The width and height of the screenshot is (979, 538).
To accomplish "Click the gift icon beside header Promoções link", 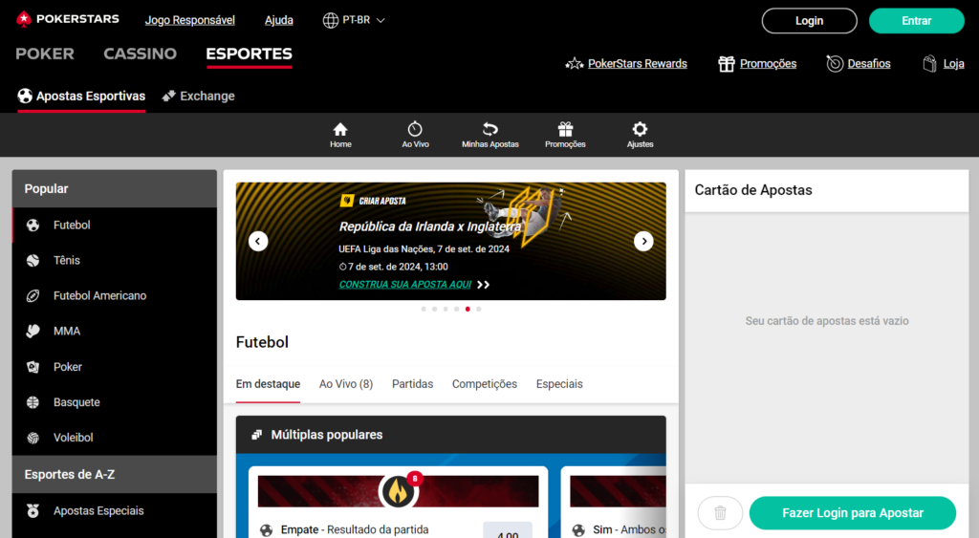I will (x=727, y=64).
